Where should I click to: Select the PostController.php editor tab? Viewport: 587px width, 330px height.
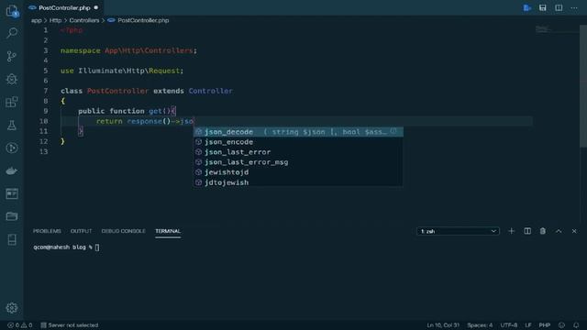(x=64, y=8)
